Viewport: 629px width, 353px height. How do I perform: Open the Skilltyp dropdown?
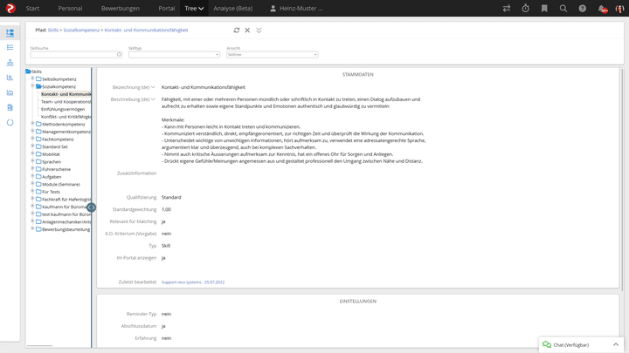click(x=174, y=55)
